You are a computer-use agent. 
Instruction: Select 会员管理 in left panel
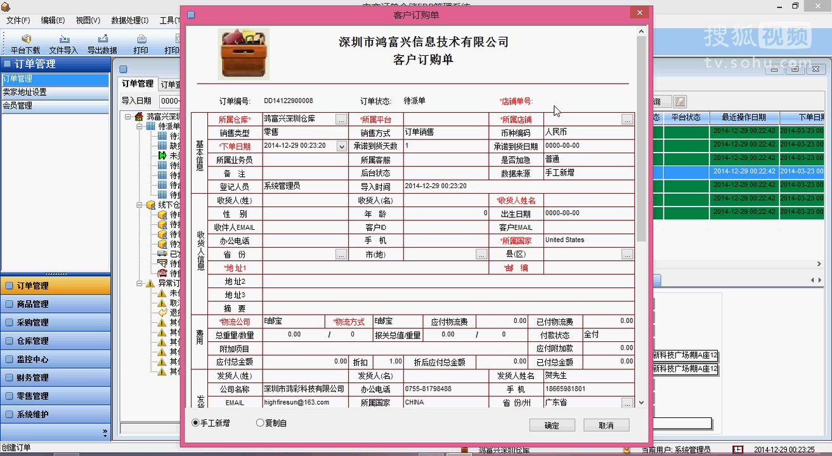(55, 106)
